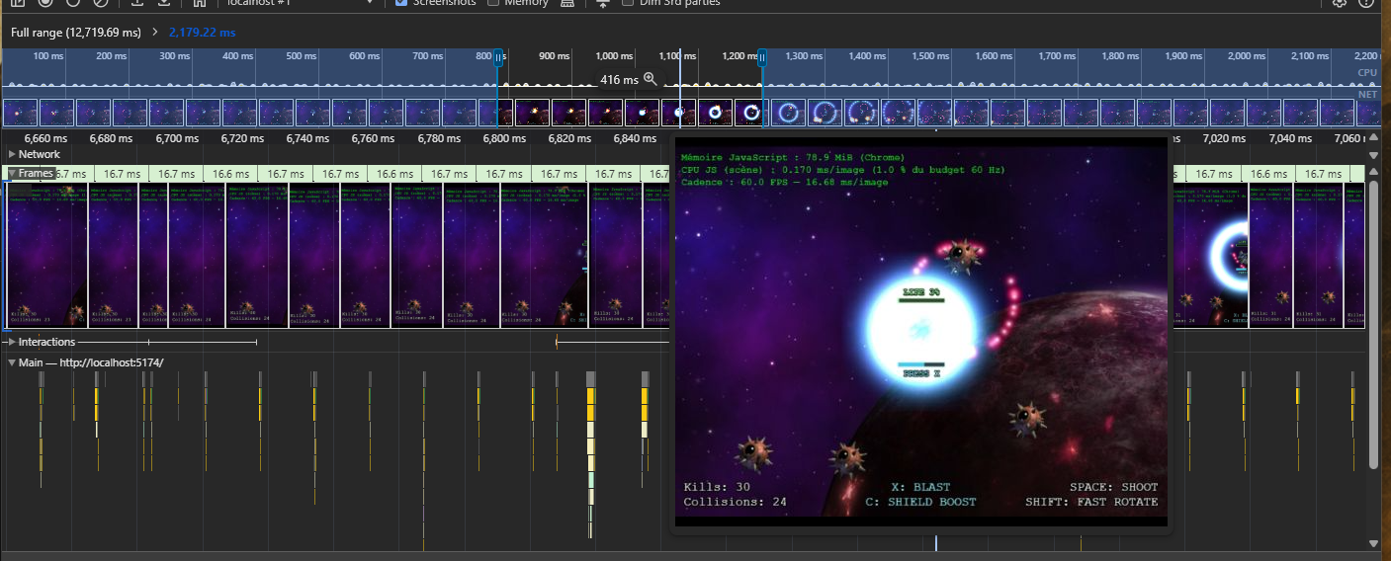The width and height of the screenshot is (1391, 561).
Task: Click the vertical scrollbar of the timeline tracks
Action: [1373, 326]
